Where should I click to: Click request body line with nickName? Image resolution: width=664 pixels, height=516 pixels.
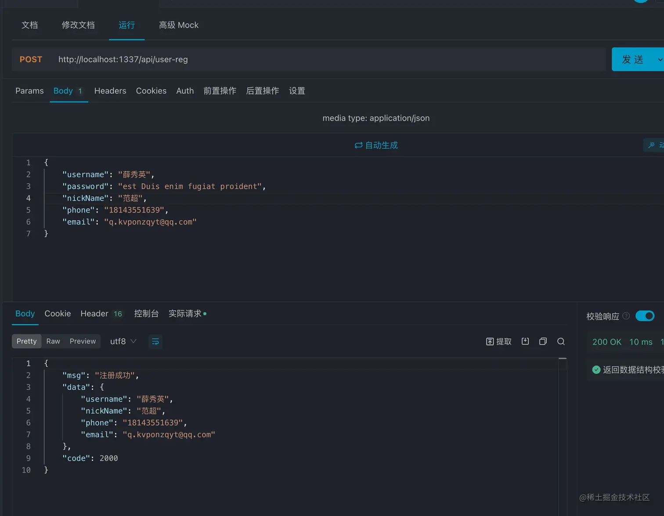[104, 198]
